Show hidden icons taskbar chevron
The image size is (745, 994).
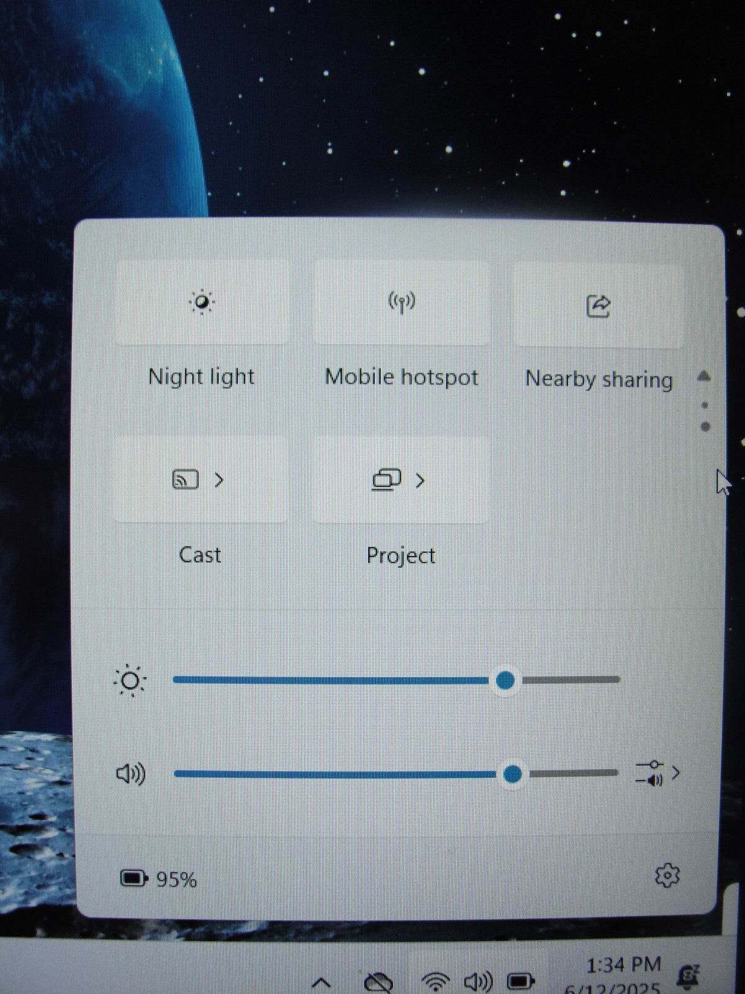point(321,982)
